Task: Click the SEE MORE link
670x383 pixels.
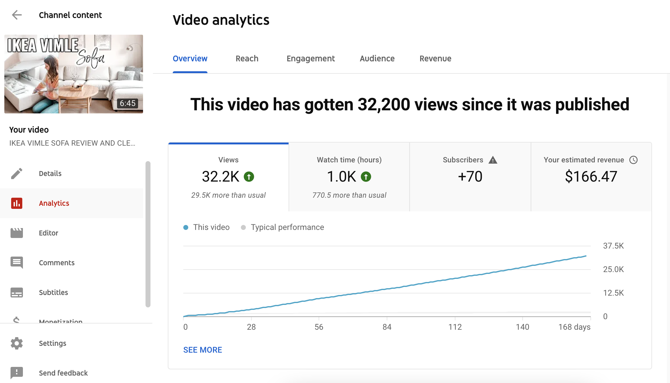Action: 202,350
